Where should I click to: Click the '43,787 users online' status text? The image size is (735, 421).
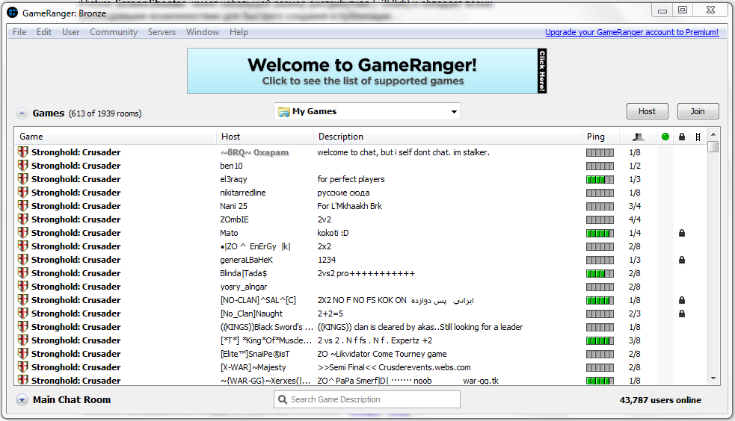tap(660, 400)
